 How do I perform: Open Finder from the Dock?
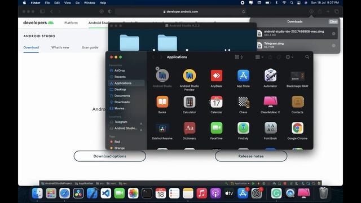37,193
